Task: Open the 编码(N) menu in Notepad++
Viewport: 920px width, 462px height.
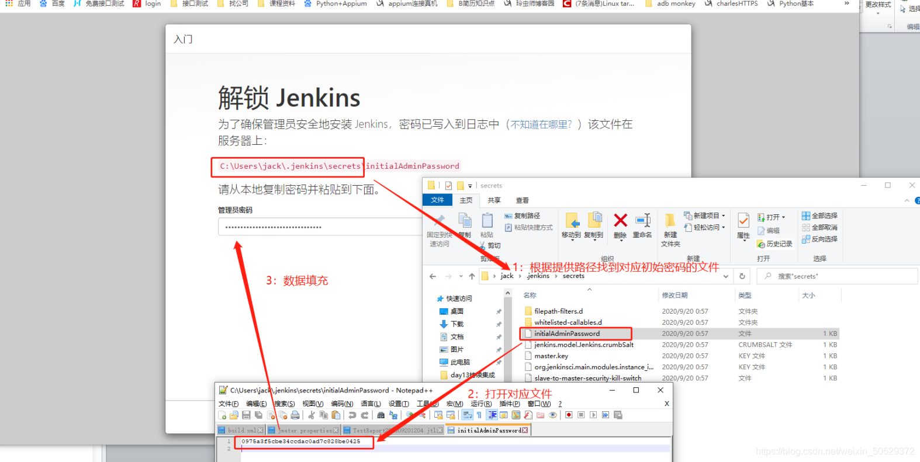Action: [x=342, y=404]
